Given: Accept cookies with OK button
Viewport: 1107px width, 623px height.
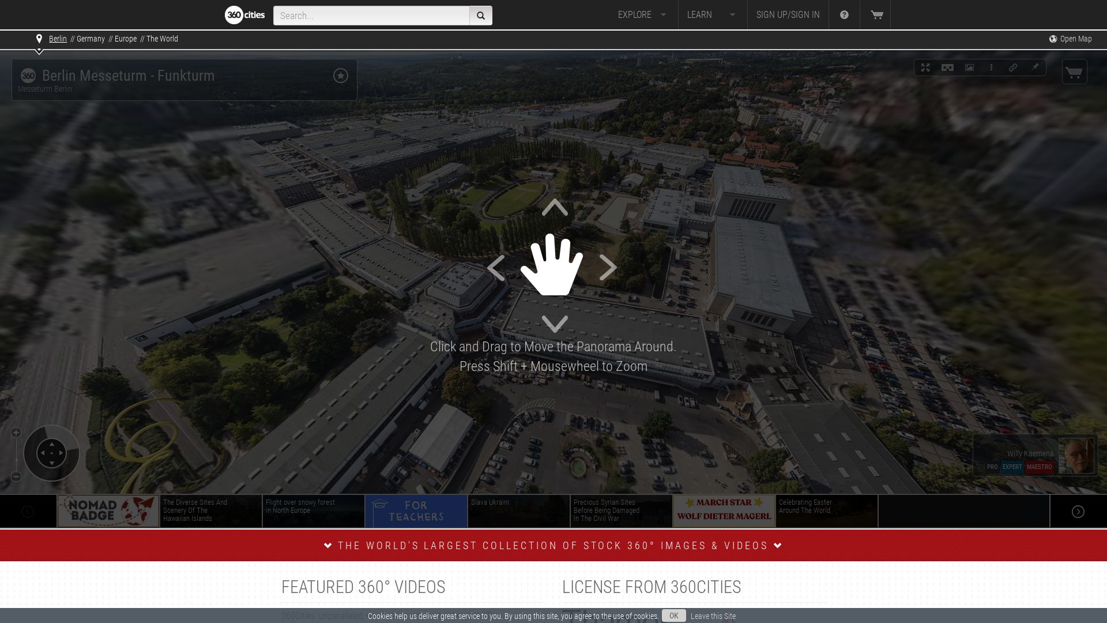Looking at the screenshot, I should point(673,616).
